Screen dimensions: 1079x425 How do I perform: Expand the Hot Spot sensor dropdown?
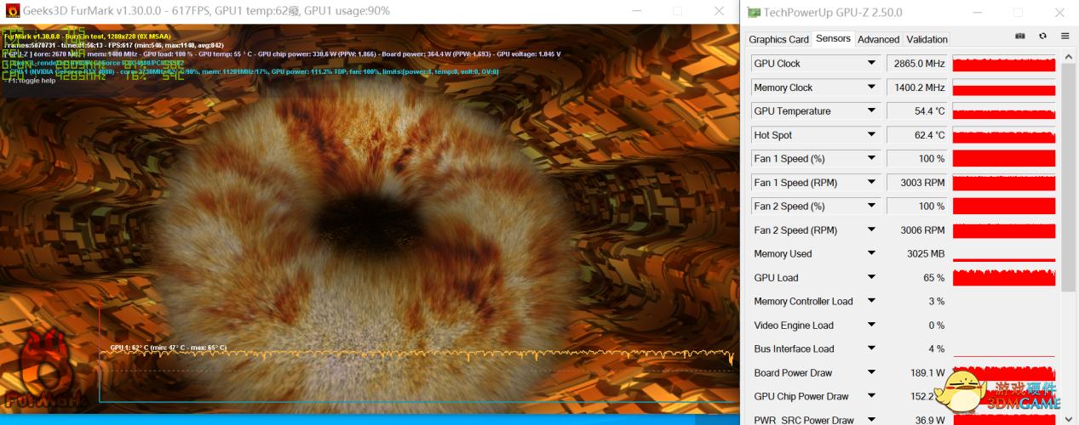tap(871, 134)
